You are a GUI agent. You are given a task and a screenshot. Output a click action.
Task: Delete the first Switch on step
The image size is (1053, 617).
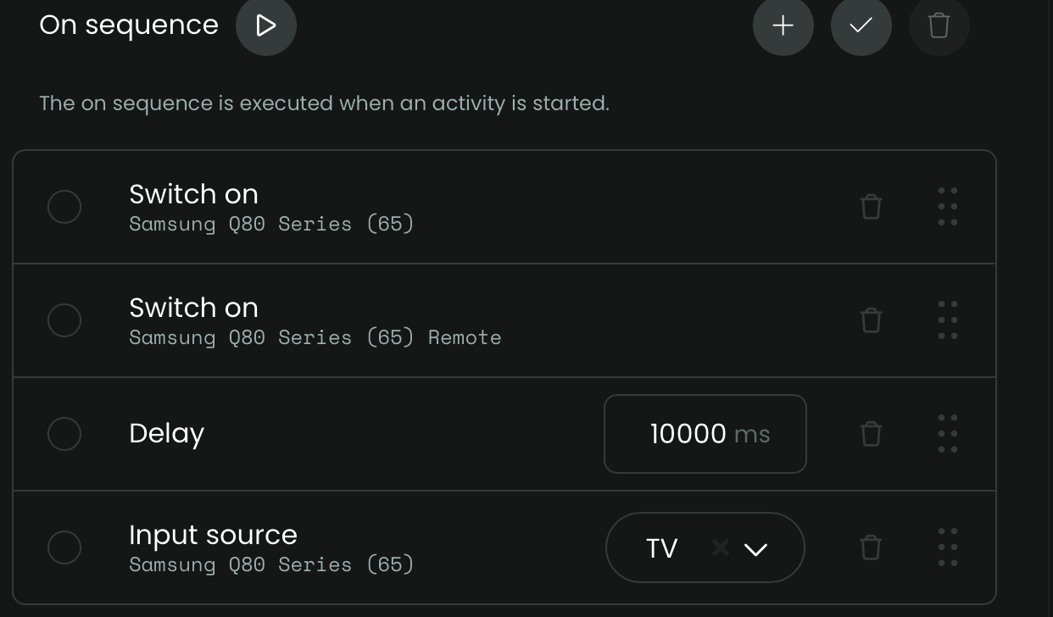(x=871, y=207)
